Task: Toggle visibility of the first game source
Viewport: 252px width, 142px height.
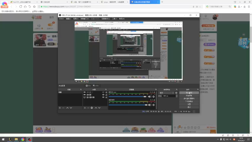Action: tap(103, 92)
